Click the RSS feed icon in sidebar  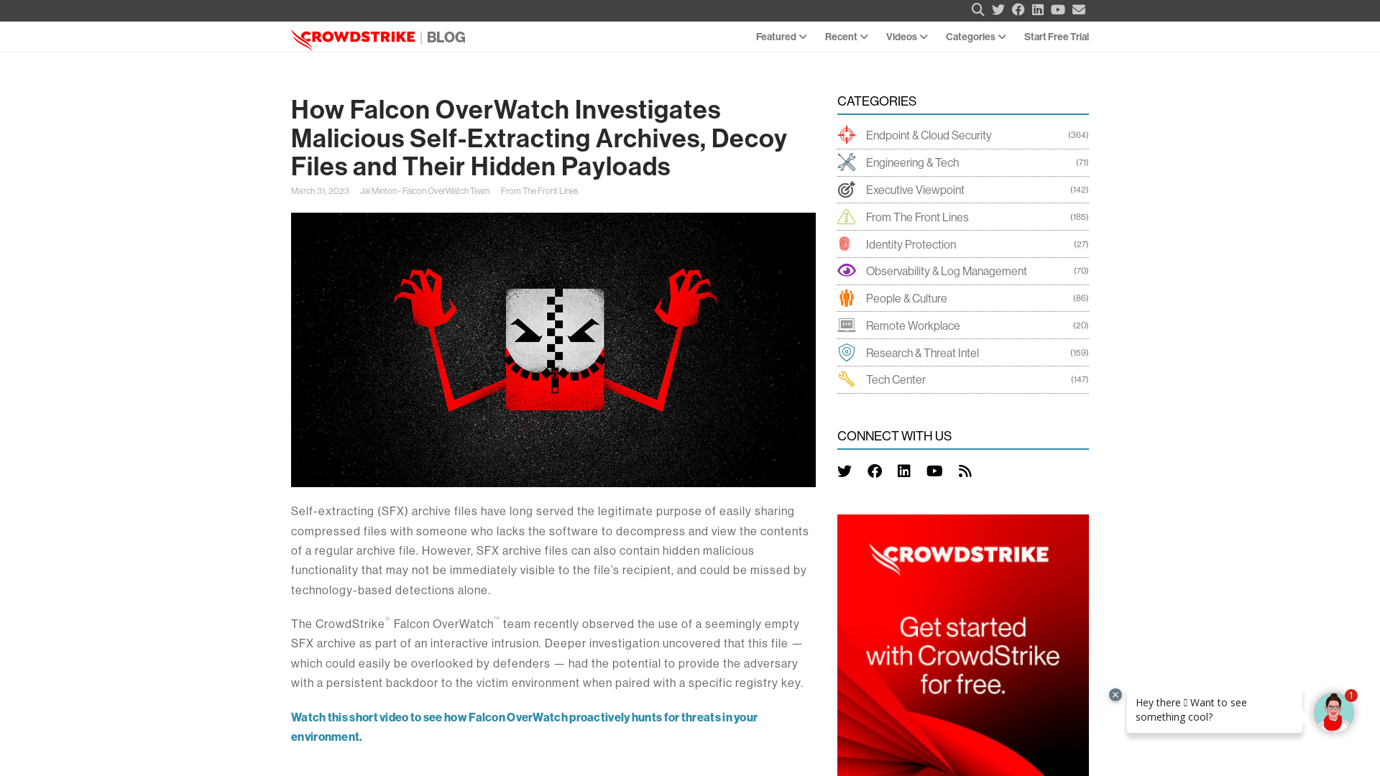tap(965, 471)
